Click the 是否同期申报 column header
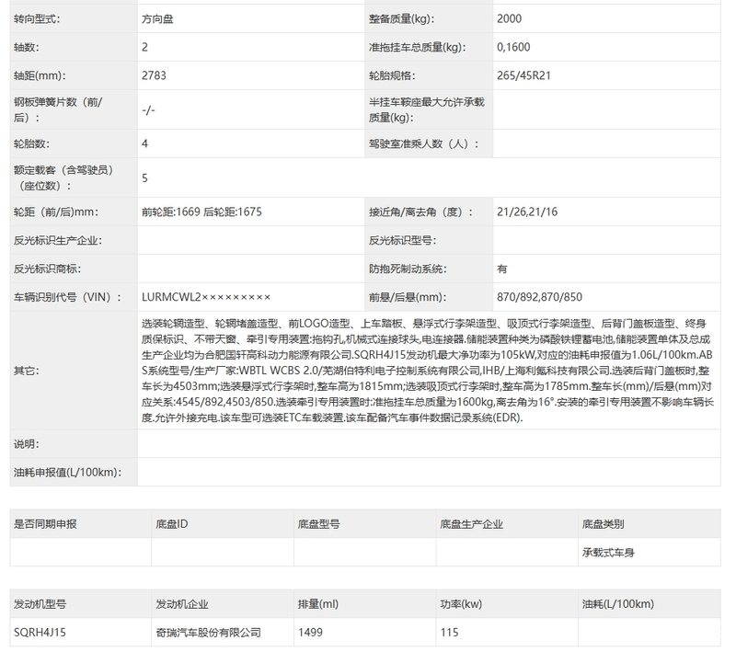 (x=45, y=524)
